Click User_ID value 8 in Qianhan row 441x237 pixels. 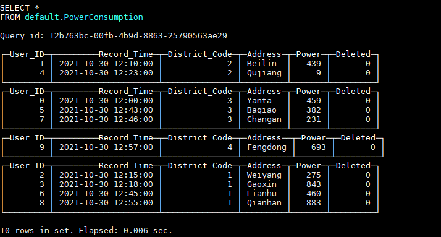[42, 203]
